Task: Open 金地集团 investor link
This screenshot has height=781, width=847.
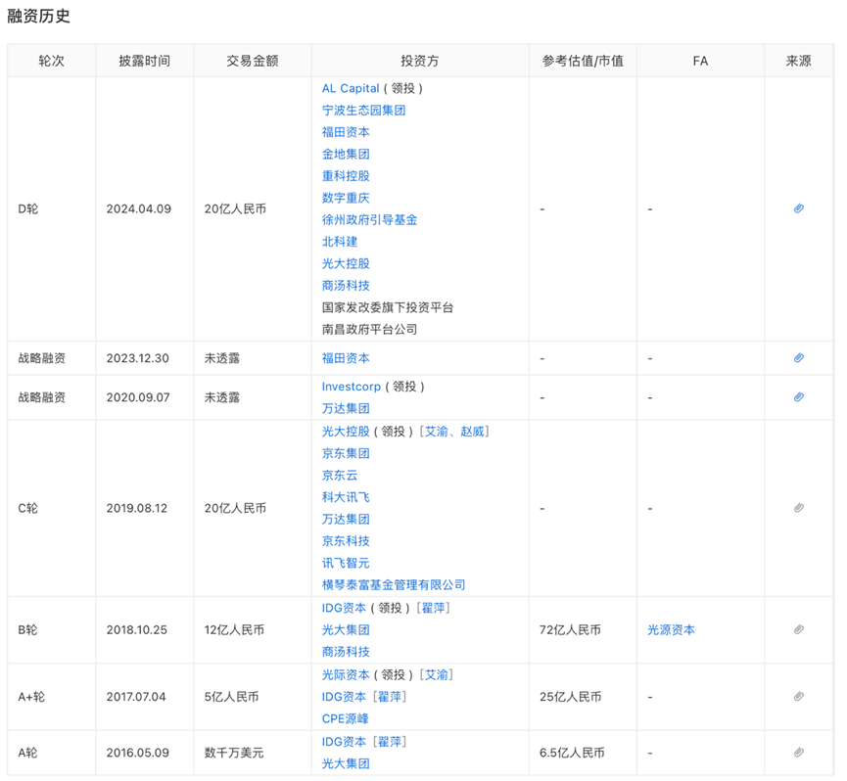Action: (x=346, y=155)
